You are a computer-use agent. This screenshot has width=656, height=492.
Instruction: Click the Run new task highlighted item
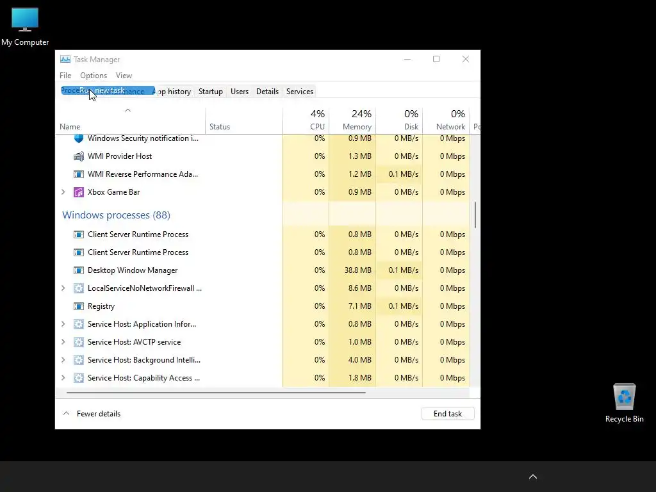pos(108,90)
